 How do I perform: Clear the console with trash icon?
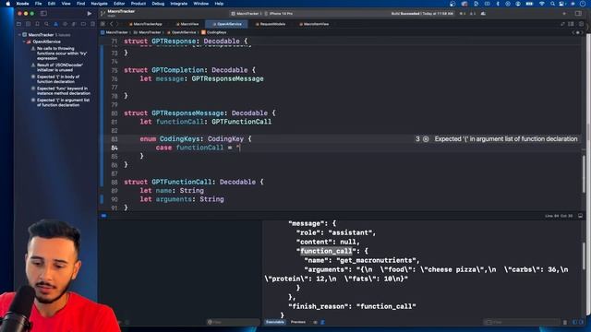565,322
